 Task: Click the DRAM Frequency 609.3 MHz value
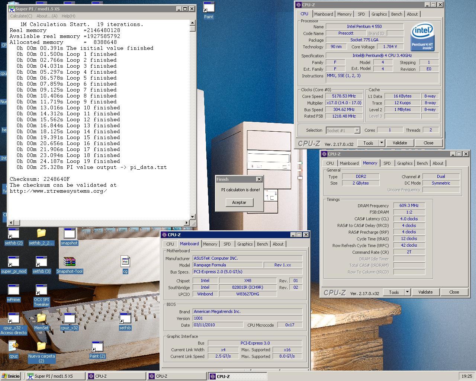coord(409,205)
